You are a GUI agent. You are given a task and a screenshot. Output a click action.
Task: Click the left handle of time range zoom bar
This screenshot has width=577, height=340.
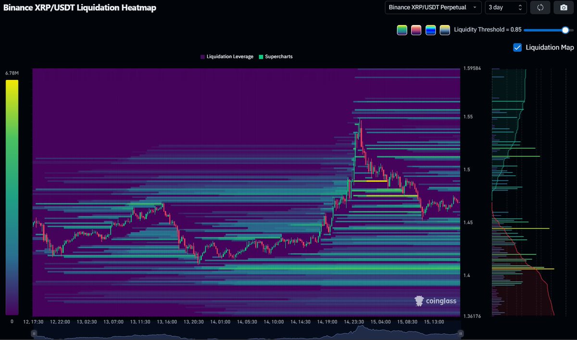pyautogui.click(x=34, y=333)
